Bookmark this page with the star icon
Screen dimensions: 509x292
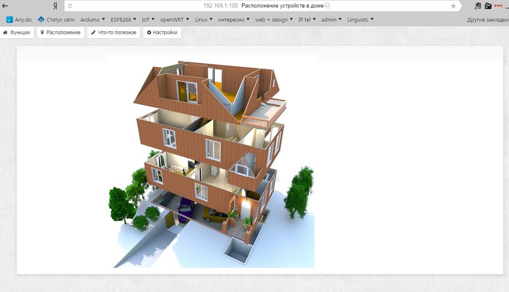pyautogui.click(x=453, y=6)
